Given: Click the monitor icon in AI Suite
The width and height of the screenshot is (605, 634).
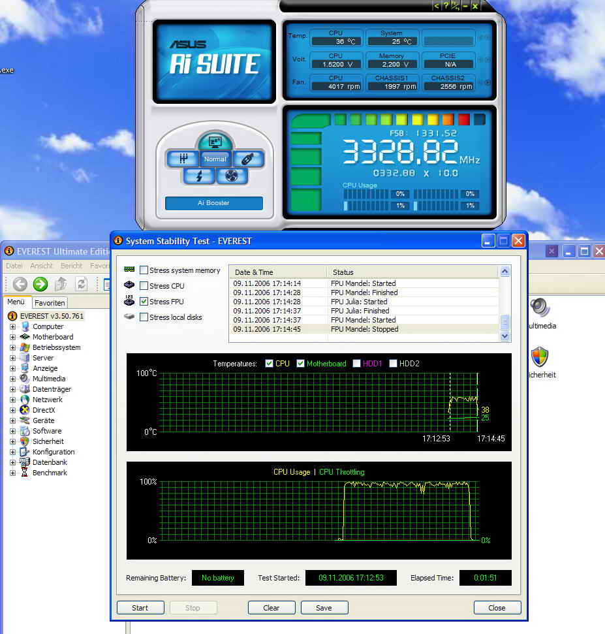Looking at the screenshot, I should 215,142.
